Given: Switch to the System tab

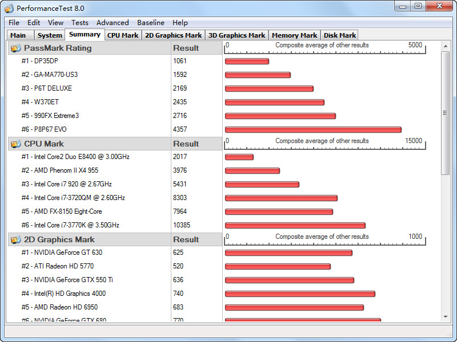Looking at the screenshot, I should point(50,35).
